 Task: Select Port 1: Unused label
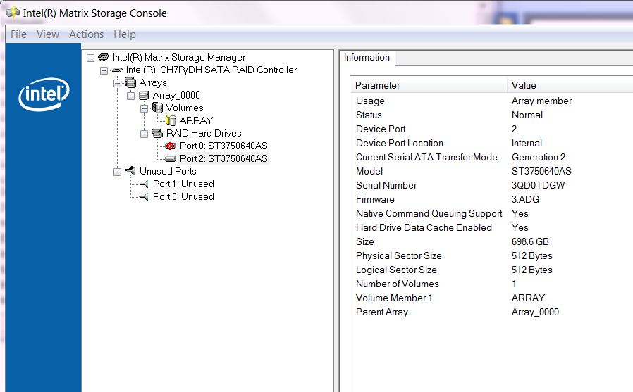tap(183, 184)
